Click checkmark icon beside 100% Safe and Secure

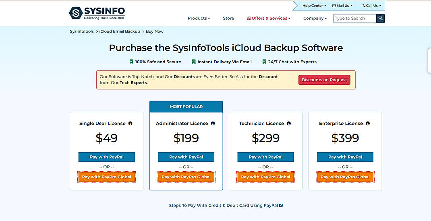coord(131,62)
